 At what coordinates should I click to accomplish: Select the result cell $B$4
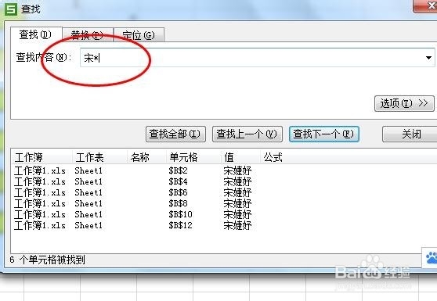pyautogui.click(x=178, y=181)
